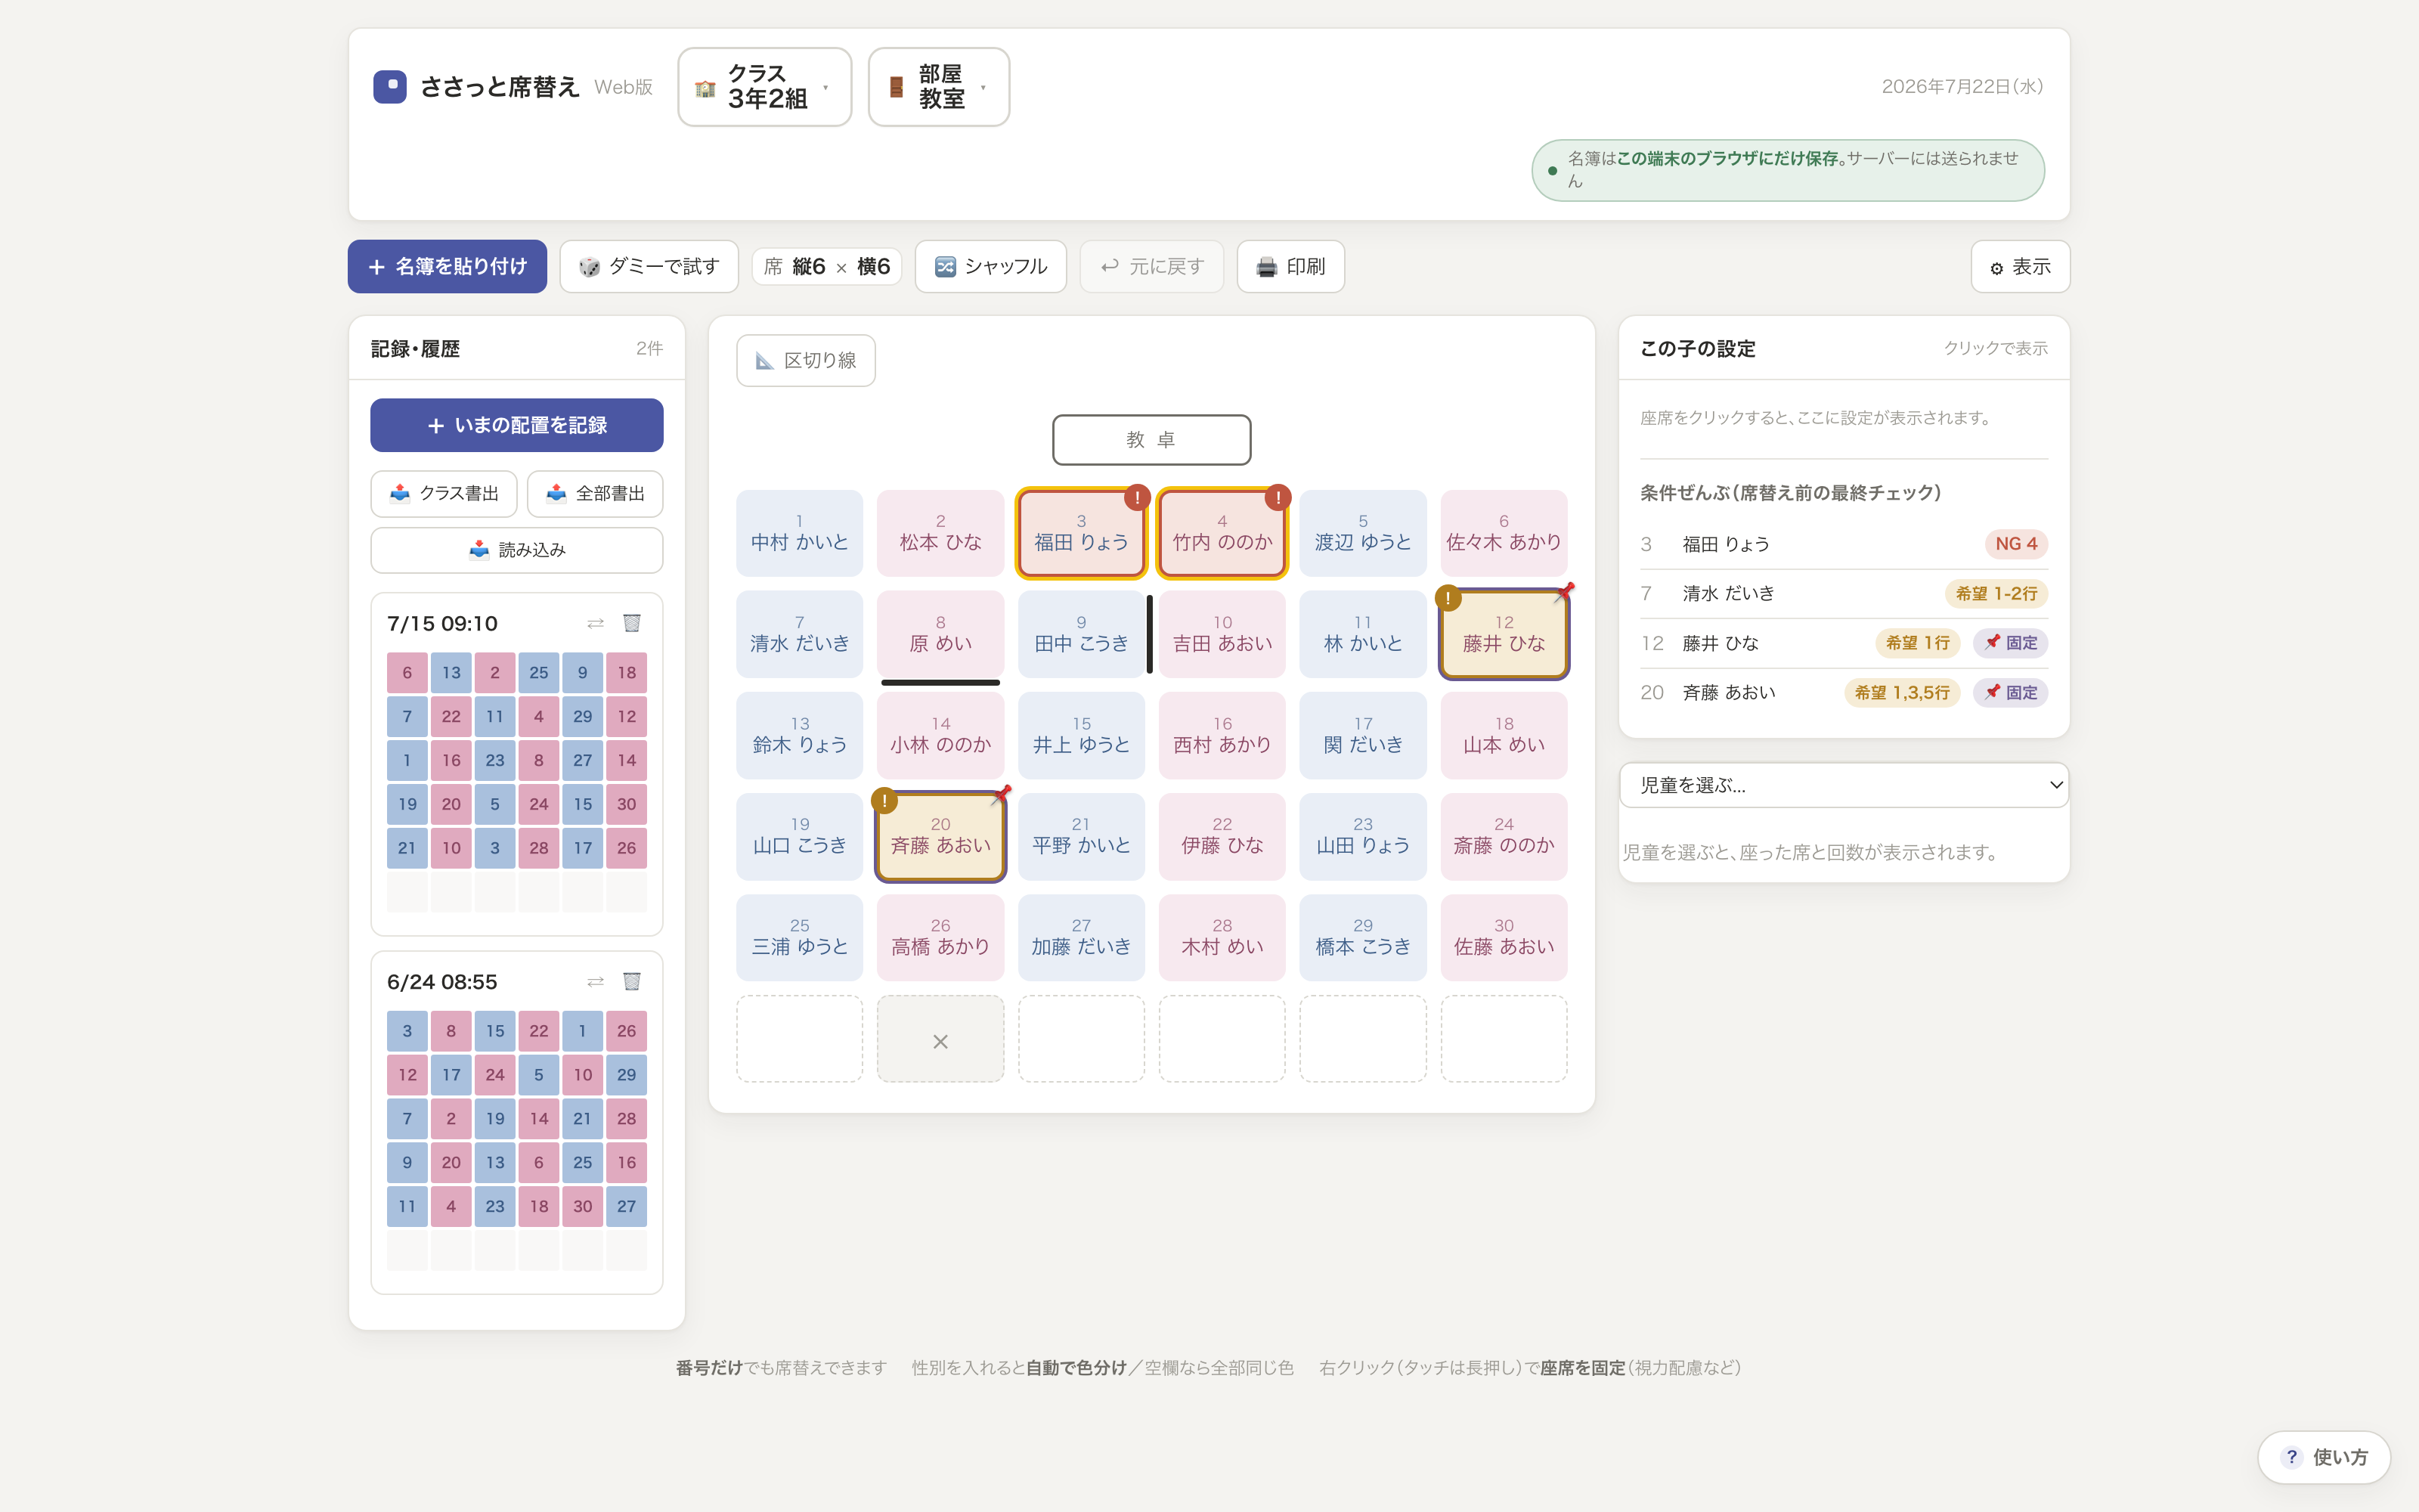
Task: Click the pin icon on seat 12 藤井 ひな
Action: [x=1564, y=591]
